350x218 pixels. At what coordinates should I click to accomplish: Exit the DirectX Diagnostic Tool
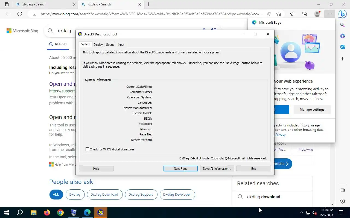coord(253,169)
